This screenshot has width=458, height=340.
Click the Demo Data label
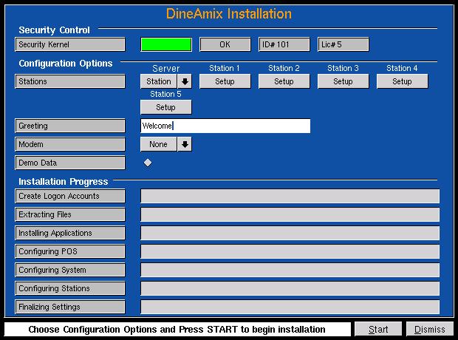tap(70, 163)
